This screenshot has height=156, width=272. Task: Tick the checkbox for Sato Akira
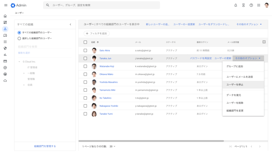coord(85,50)
